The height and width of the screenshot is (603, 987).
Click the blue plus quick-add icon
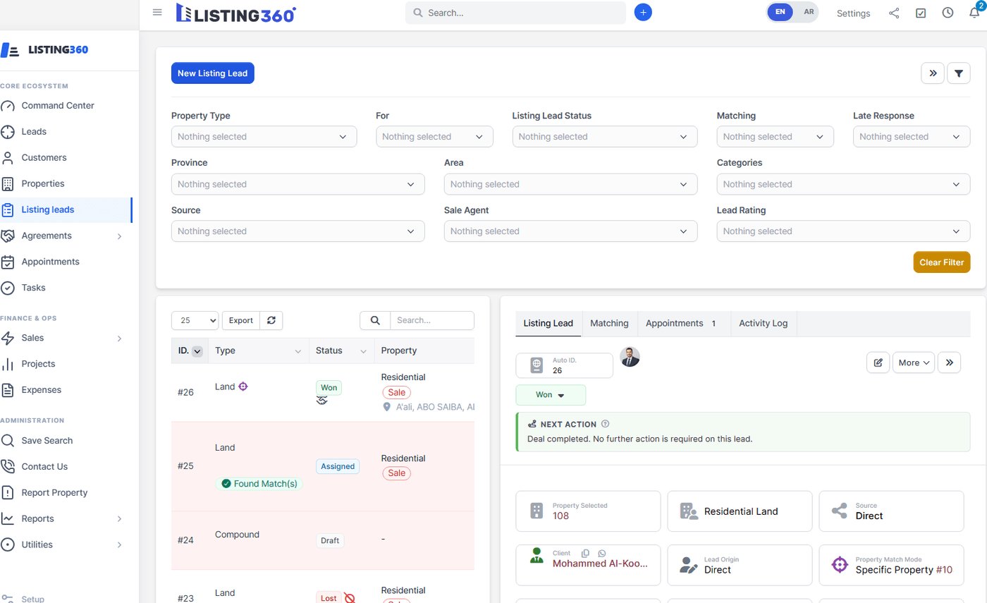point(643,13)
